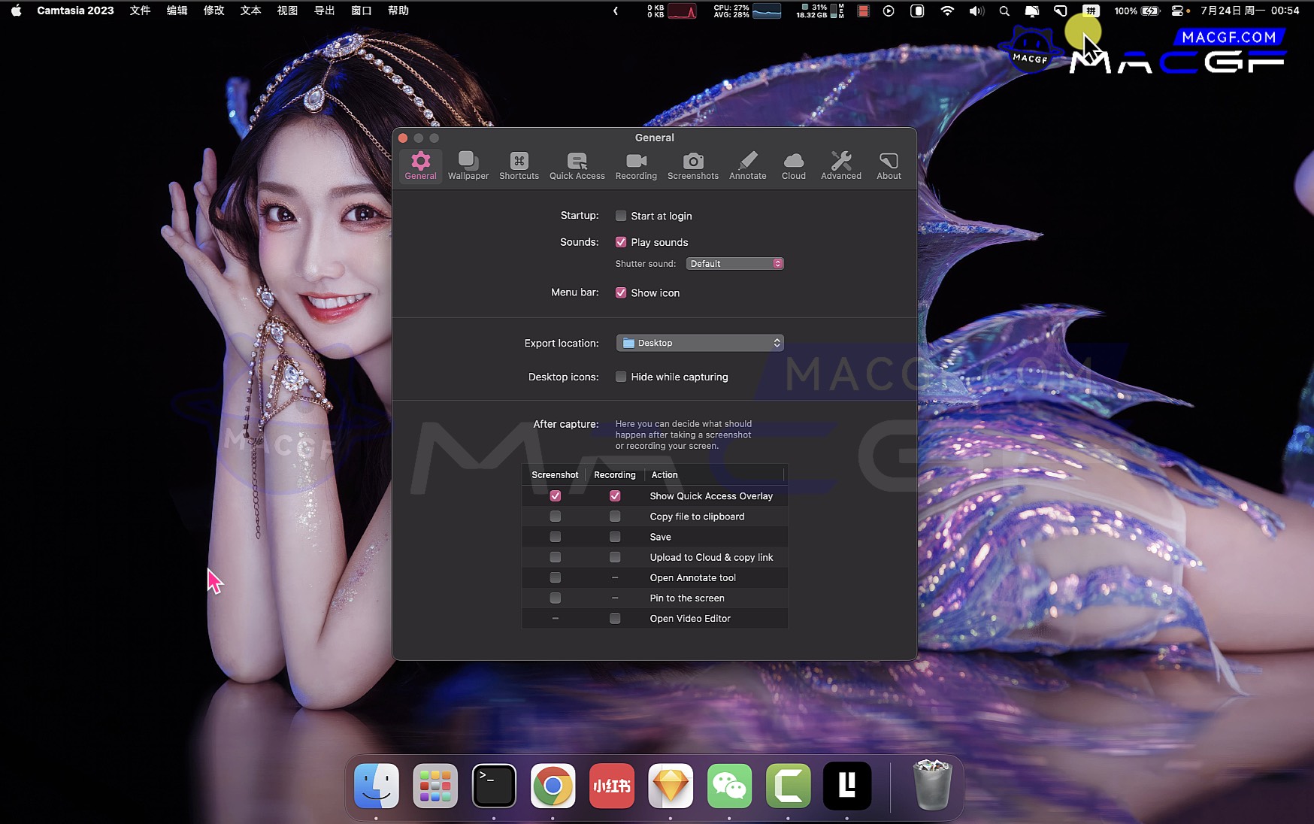Image resolution: width=1314 pixels, height=824 pixels.
Task: Enable Copy file to clipboard for screenshots
Action: 556,517
